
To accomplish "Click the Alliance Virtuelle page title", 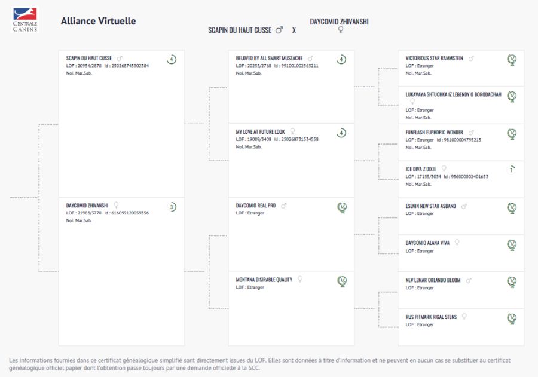I will pos(98,21).
